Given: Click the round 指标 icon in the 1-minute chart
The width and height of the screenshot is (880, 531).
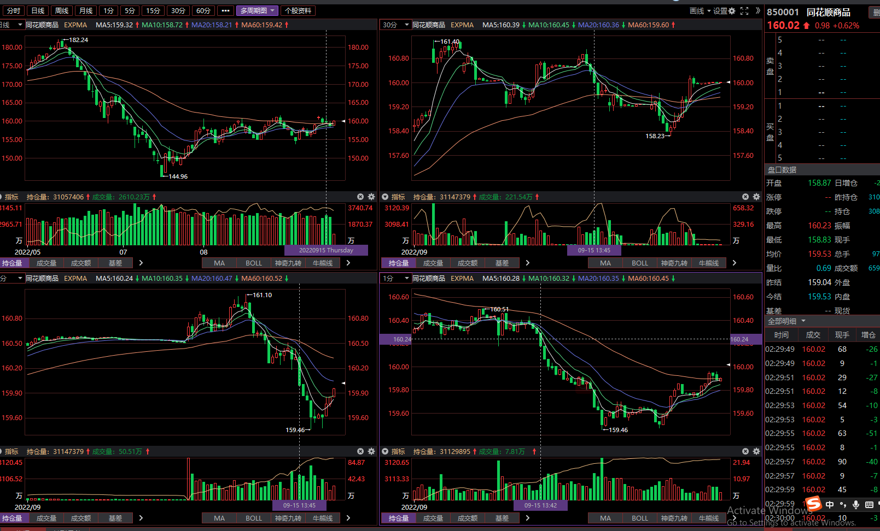Looking at the screenshot, I should [385, 451].
